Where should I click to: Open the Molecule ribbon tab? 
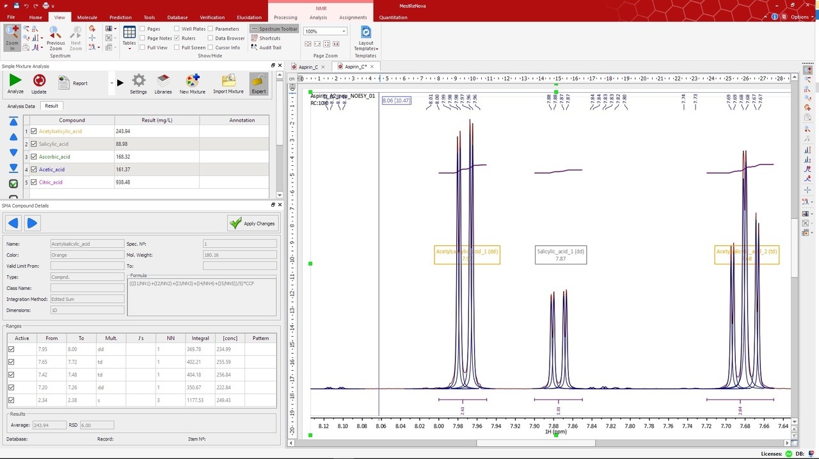click(x=87, y=17)
